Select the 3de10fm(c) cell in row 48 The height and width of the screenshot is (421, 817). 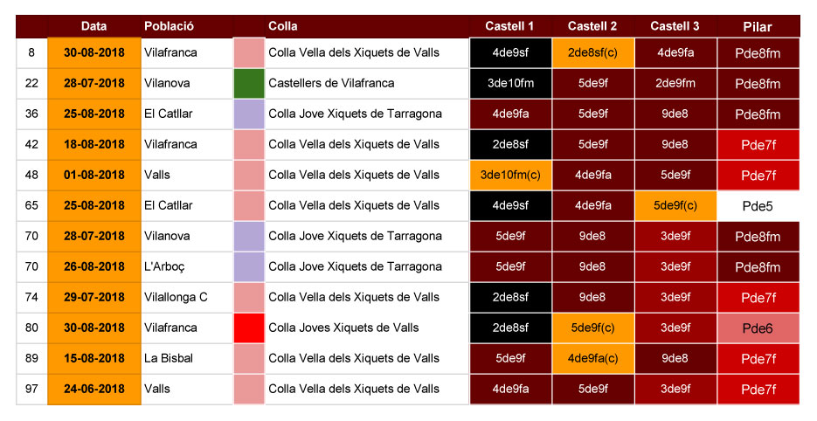510,175
